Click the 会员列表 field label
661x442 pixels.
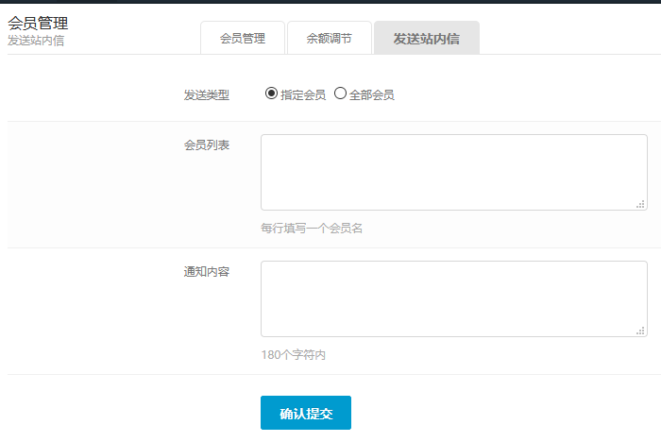coord(206,144)
